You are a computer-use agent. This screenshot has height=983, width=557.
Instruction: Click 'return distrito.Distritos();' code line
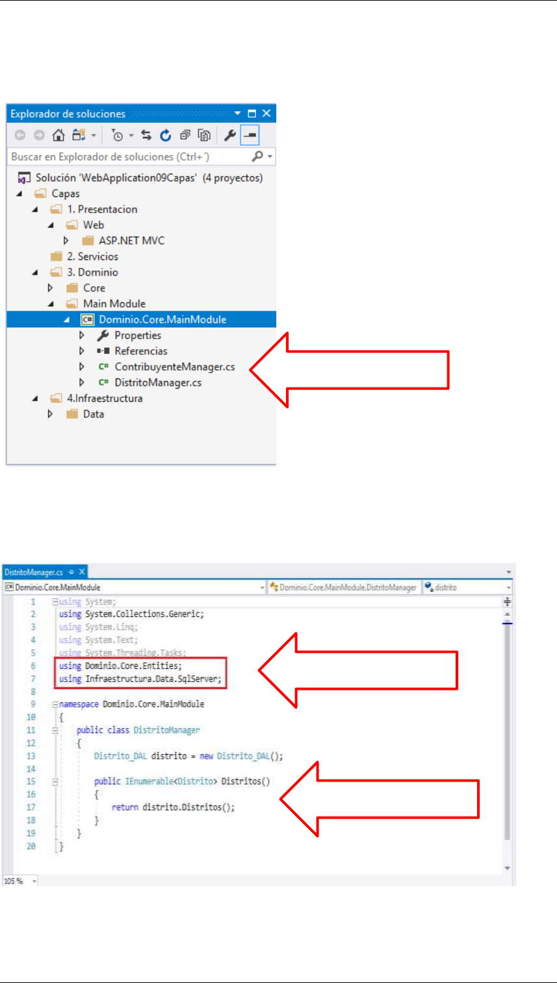click(x=173, y=807)
